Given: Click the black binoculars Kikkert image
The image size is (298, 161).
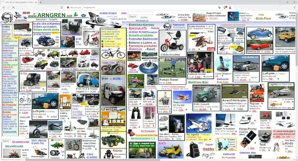Looking at the screenshot, I should click(x=136, y=113).
